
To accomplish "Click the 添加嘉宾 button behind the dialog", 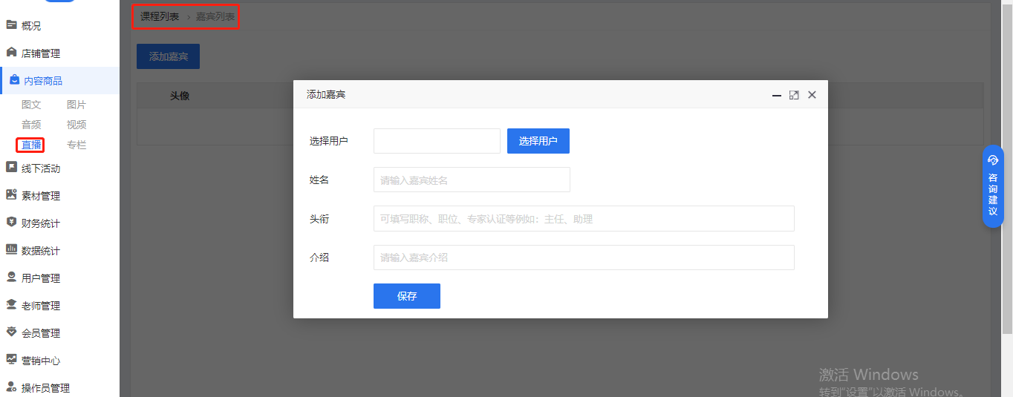I will (169, 56).
